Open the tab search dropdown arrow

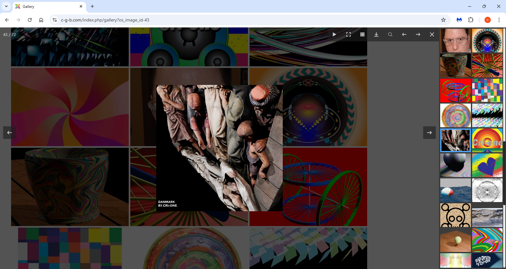point(6,6)
